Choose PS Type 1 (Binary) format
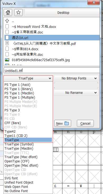The height and width of the screenshot is (194, 103). (19, 89)
